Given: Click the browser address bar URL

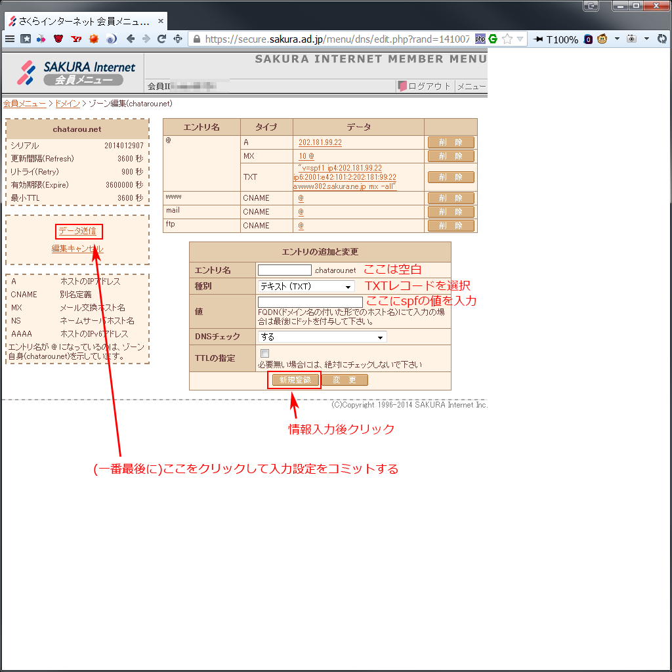Looking at the screenshot, I should click(337, 39).
